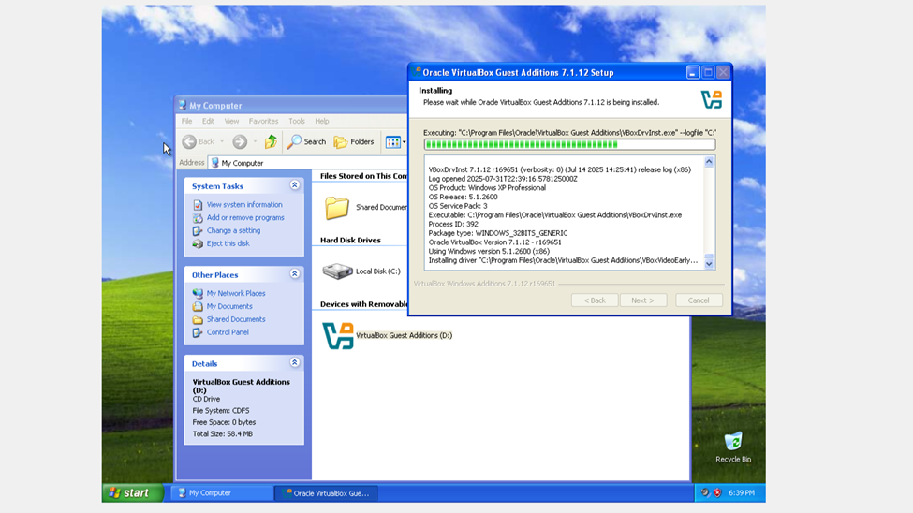Collapse the Details panel

pos(294,363)
